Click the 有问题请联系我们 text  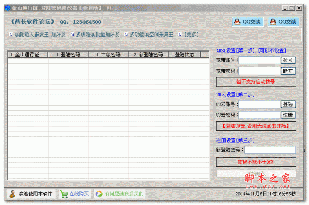pyautogui.click(x=124, y=194)
